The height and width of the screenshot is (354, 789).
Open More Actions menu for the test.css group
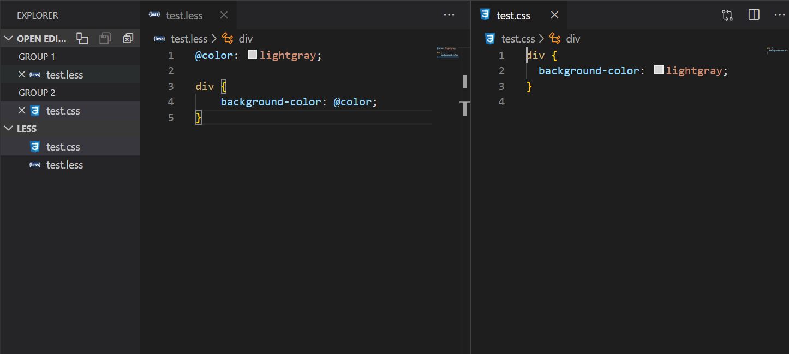click(779, 15)
